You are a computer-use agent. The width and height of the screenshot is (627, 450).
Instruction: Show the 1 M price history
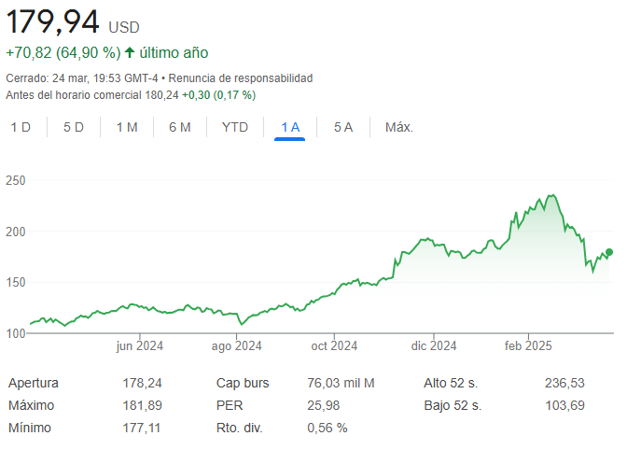[x=127, y=127]
